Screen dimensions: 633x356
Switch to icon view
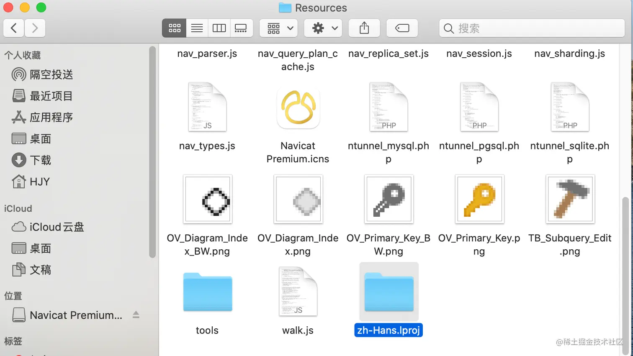coord(174,28)
